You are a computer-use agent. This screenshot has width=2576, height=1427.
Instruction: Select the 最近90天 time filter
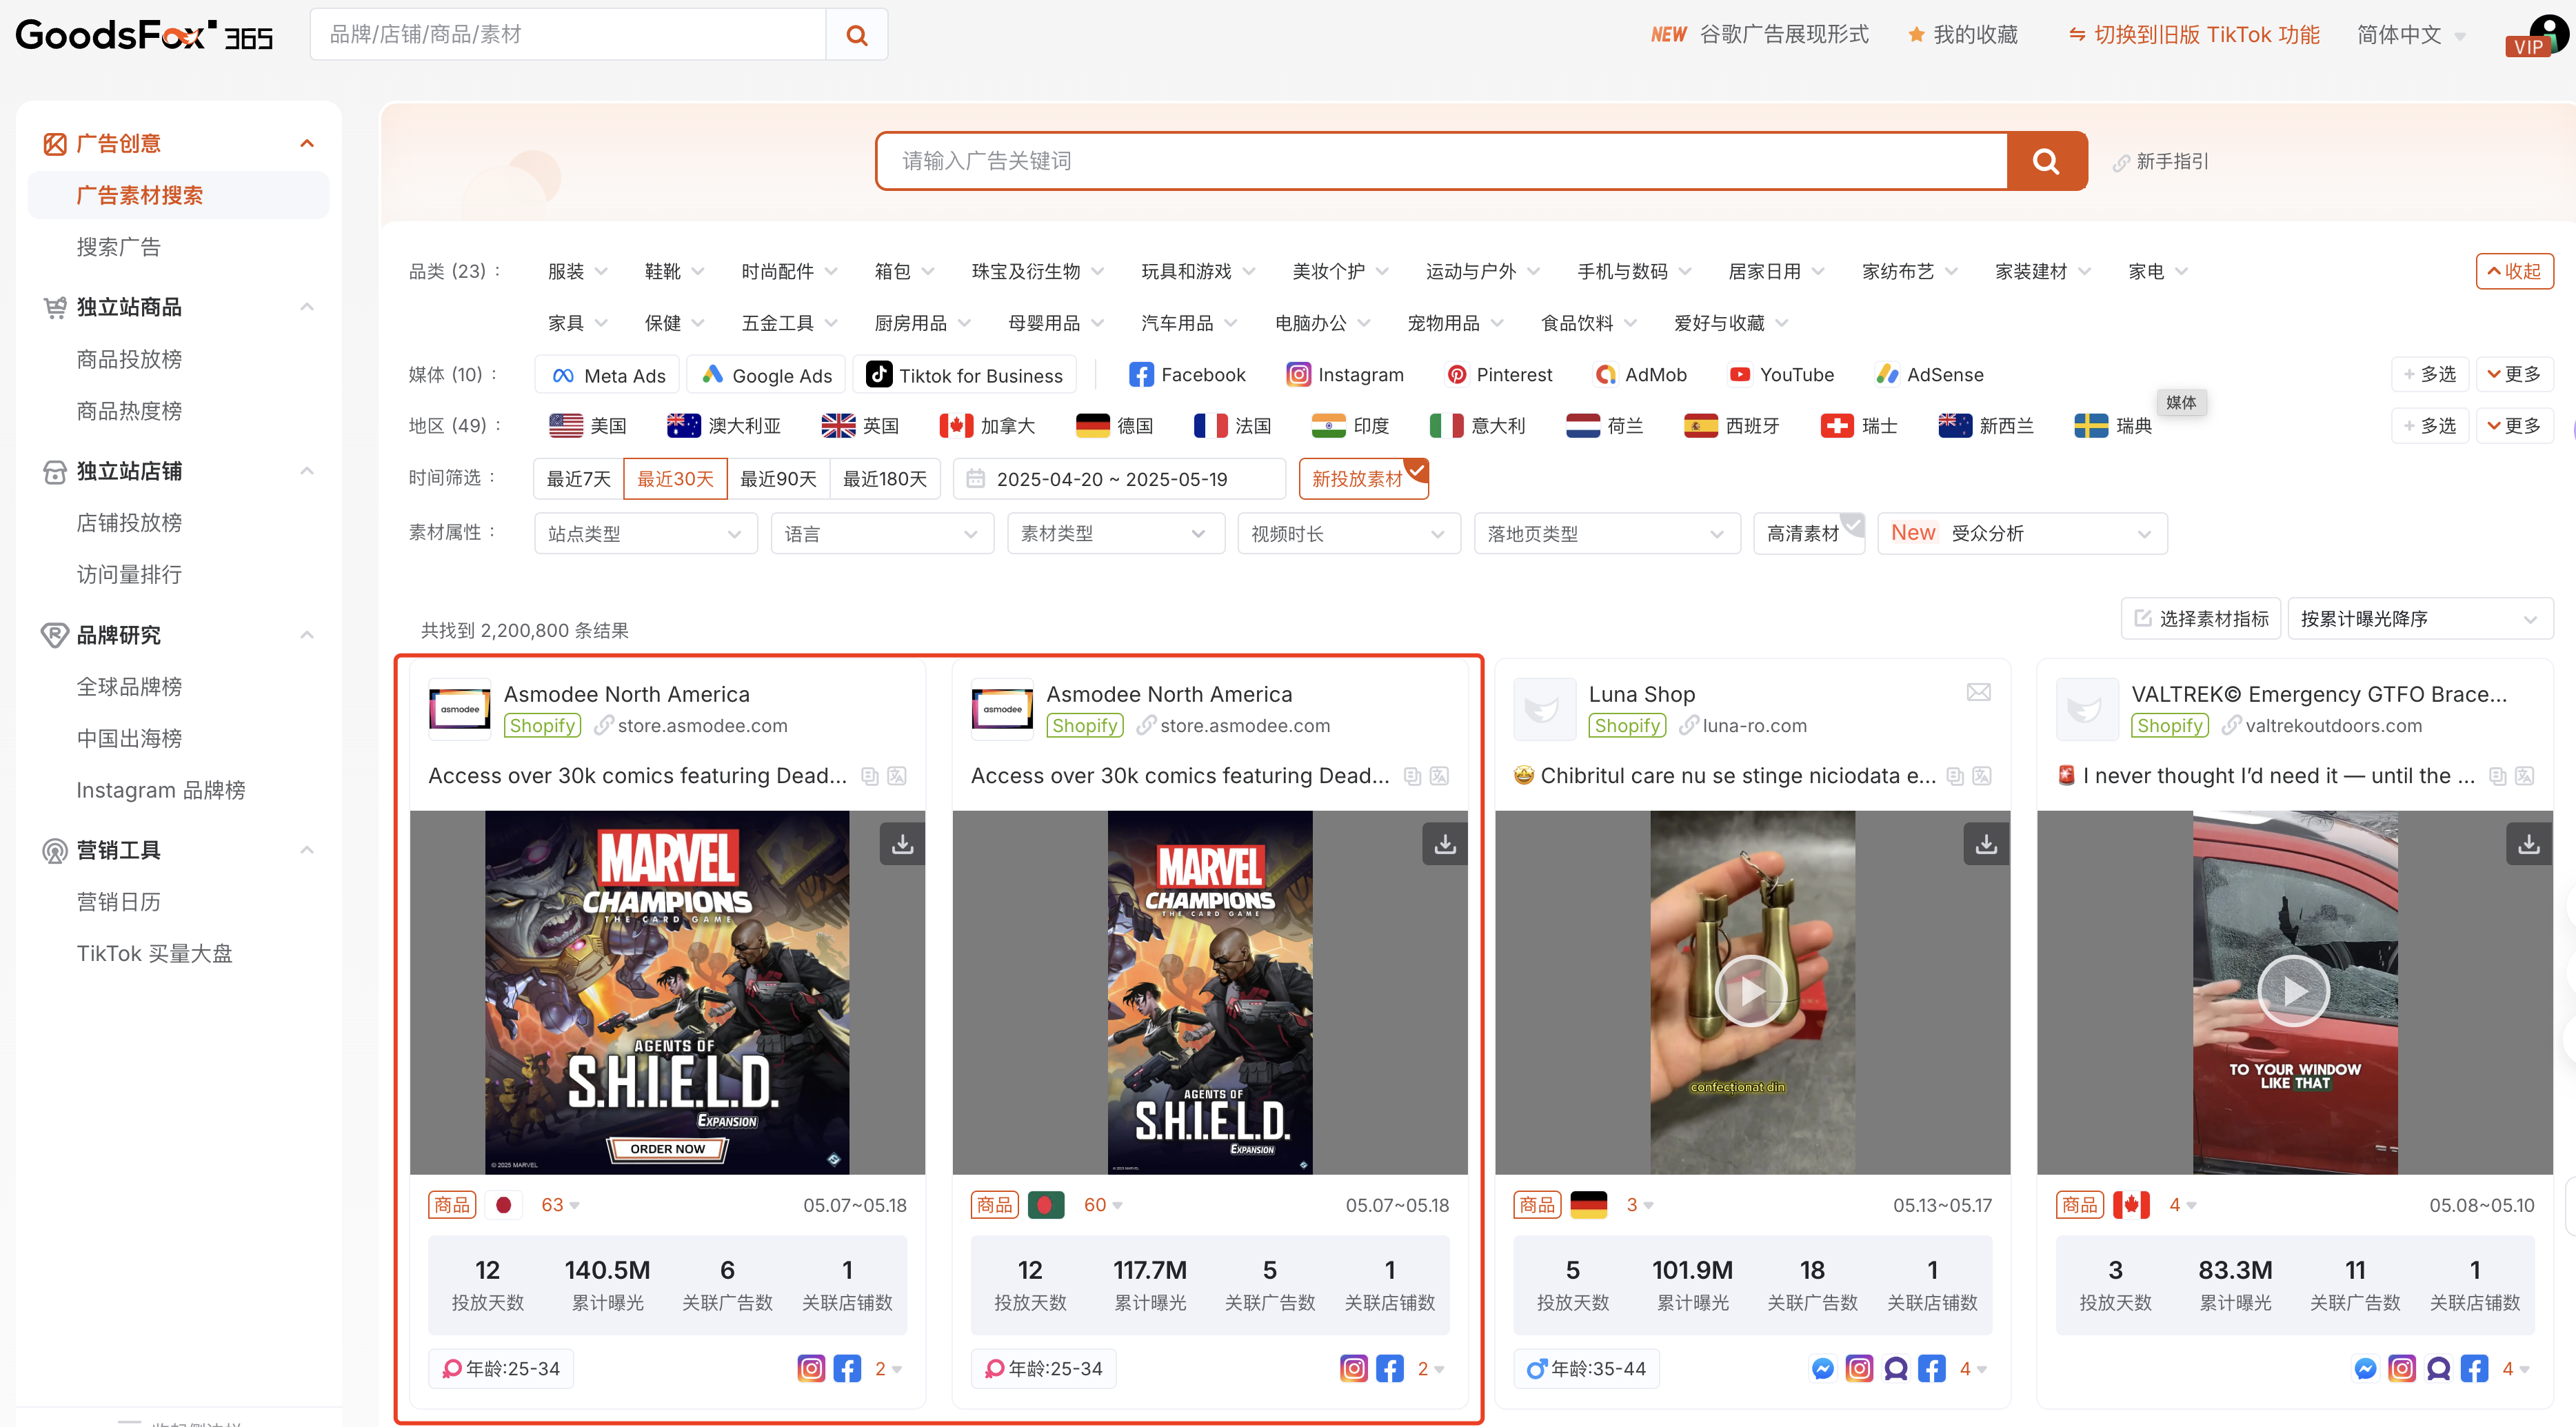[778, 479]
